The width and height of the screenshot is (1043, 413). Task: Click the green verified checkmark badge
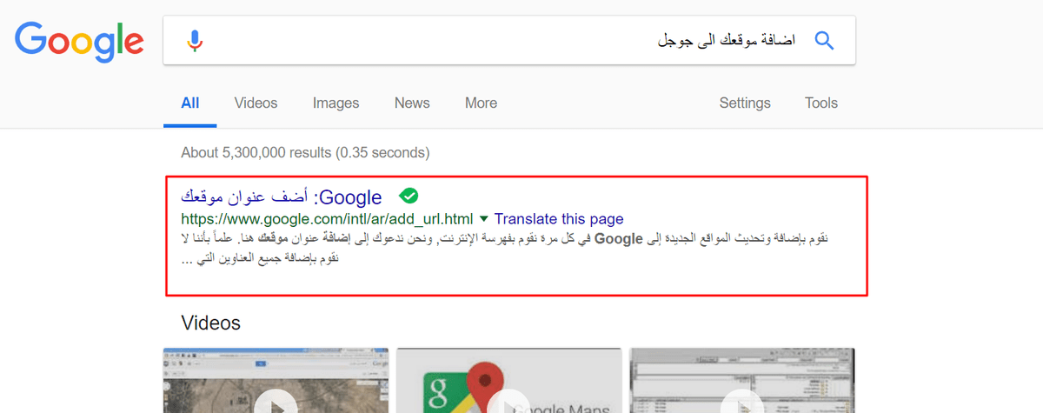click(x=409, y=196)
